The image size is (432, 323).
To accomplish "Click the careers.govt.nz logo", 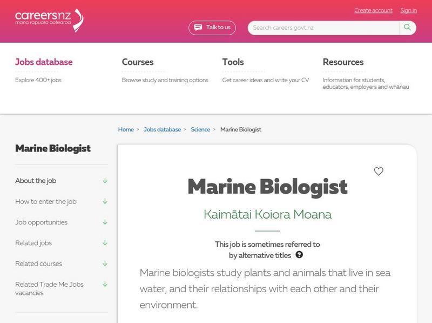I will tap(49, 19).
